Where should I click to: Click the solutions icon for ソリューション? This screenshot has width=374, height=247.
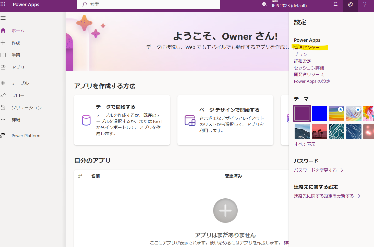[3, 107]
